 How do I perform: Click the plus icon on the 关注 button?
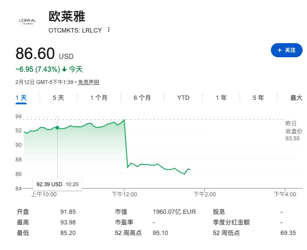click(x=279, y=51)
